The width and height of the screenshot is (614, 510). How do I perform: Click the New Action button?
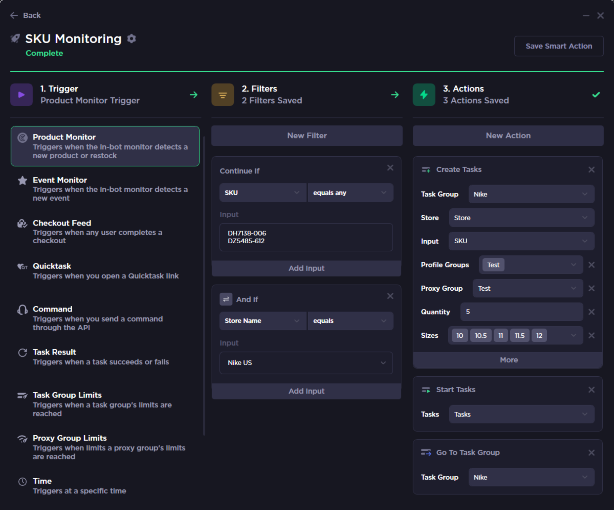(x=508, y=135)
